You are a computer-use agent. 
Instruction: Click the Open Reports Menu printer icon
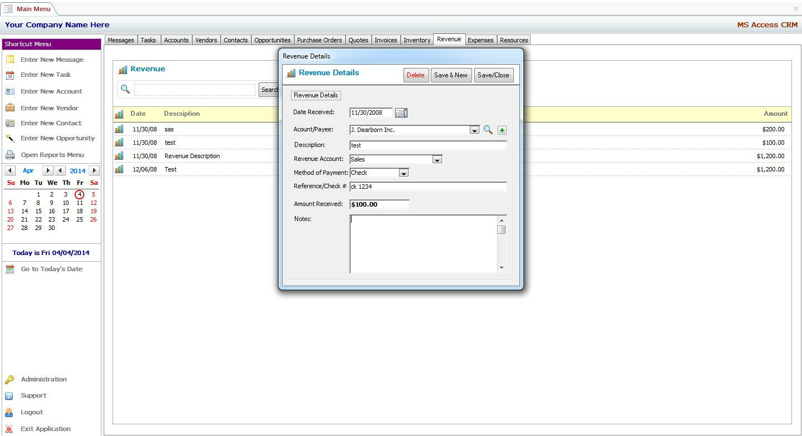[10, 155]
